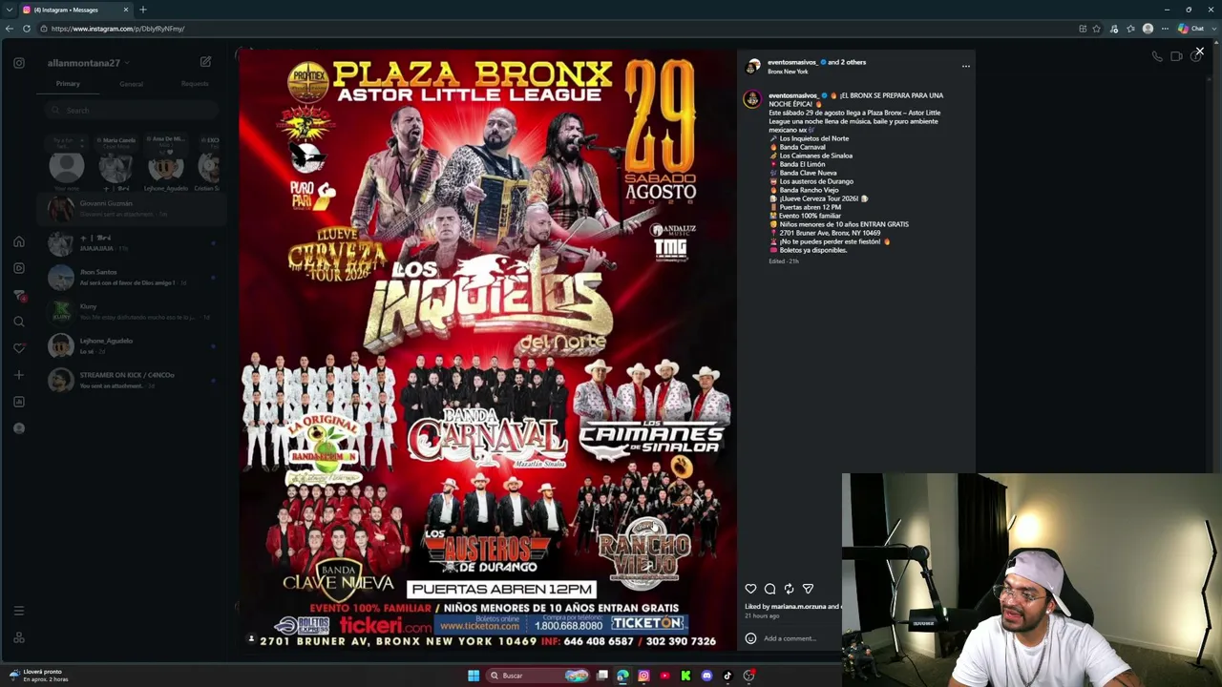
Task: Click the eventosmasivos_ avatar in the post header
Action: coord(753,66)
